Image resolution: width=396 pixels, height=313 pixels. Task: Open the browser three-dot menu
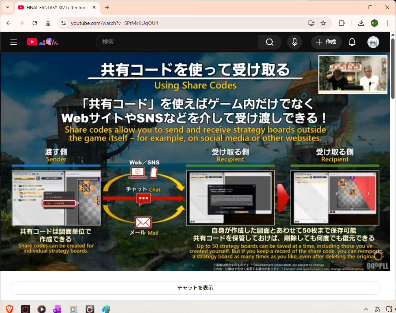tap(388, 23)
